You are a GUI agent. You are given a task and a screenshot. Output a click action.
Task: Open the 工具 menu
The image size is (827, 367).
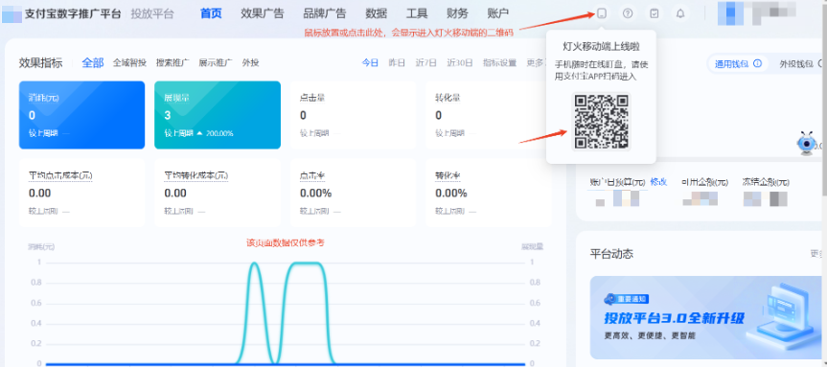417,13
